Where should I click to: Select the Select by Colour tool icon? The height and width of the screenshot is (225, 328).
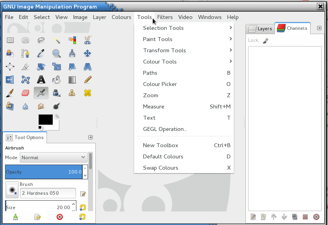pyautogui.click(x=72, y=40)
